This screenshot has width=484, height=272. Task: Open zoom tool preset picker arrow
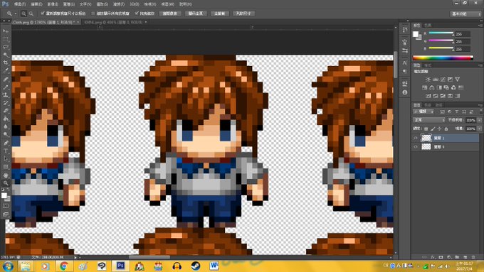pyautogui.click(x=16, y=14)
